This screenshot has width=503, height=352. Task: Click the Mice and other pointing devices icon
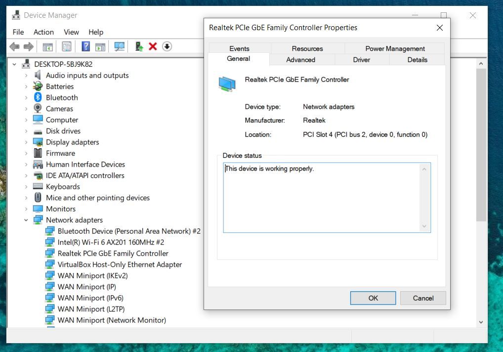tap(38, 197)
